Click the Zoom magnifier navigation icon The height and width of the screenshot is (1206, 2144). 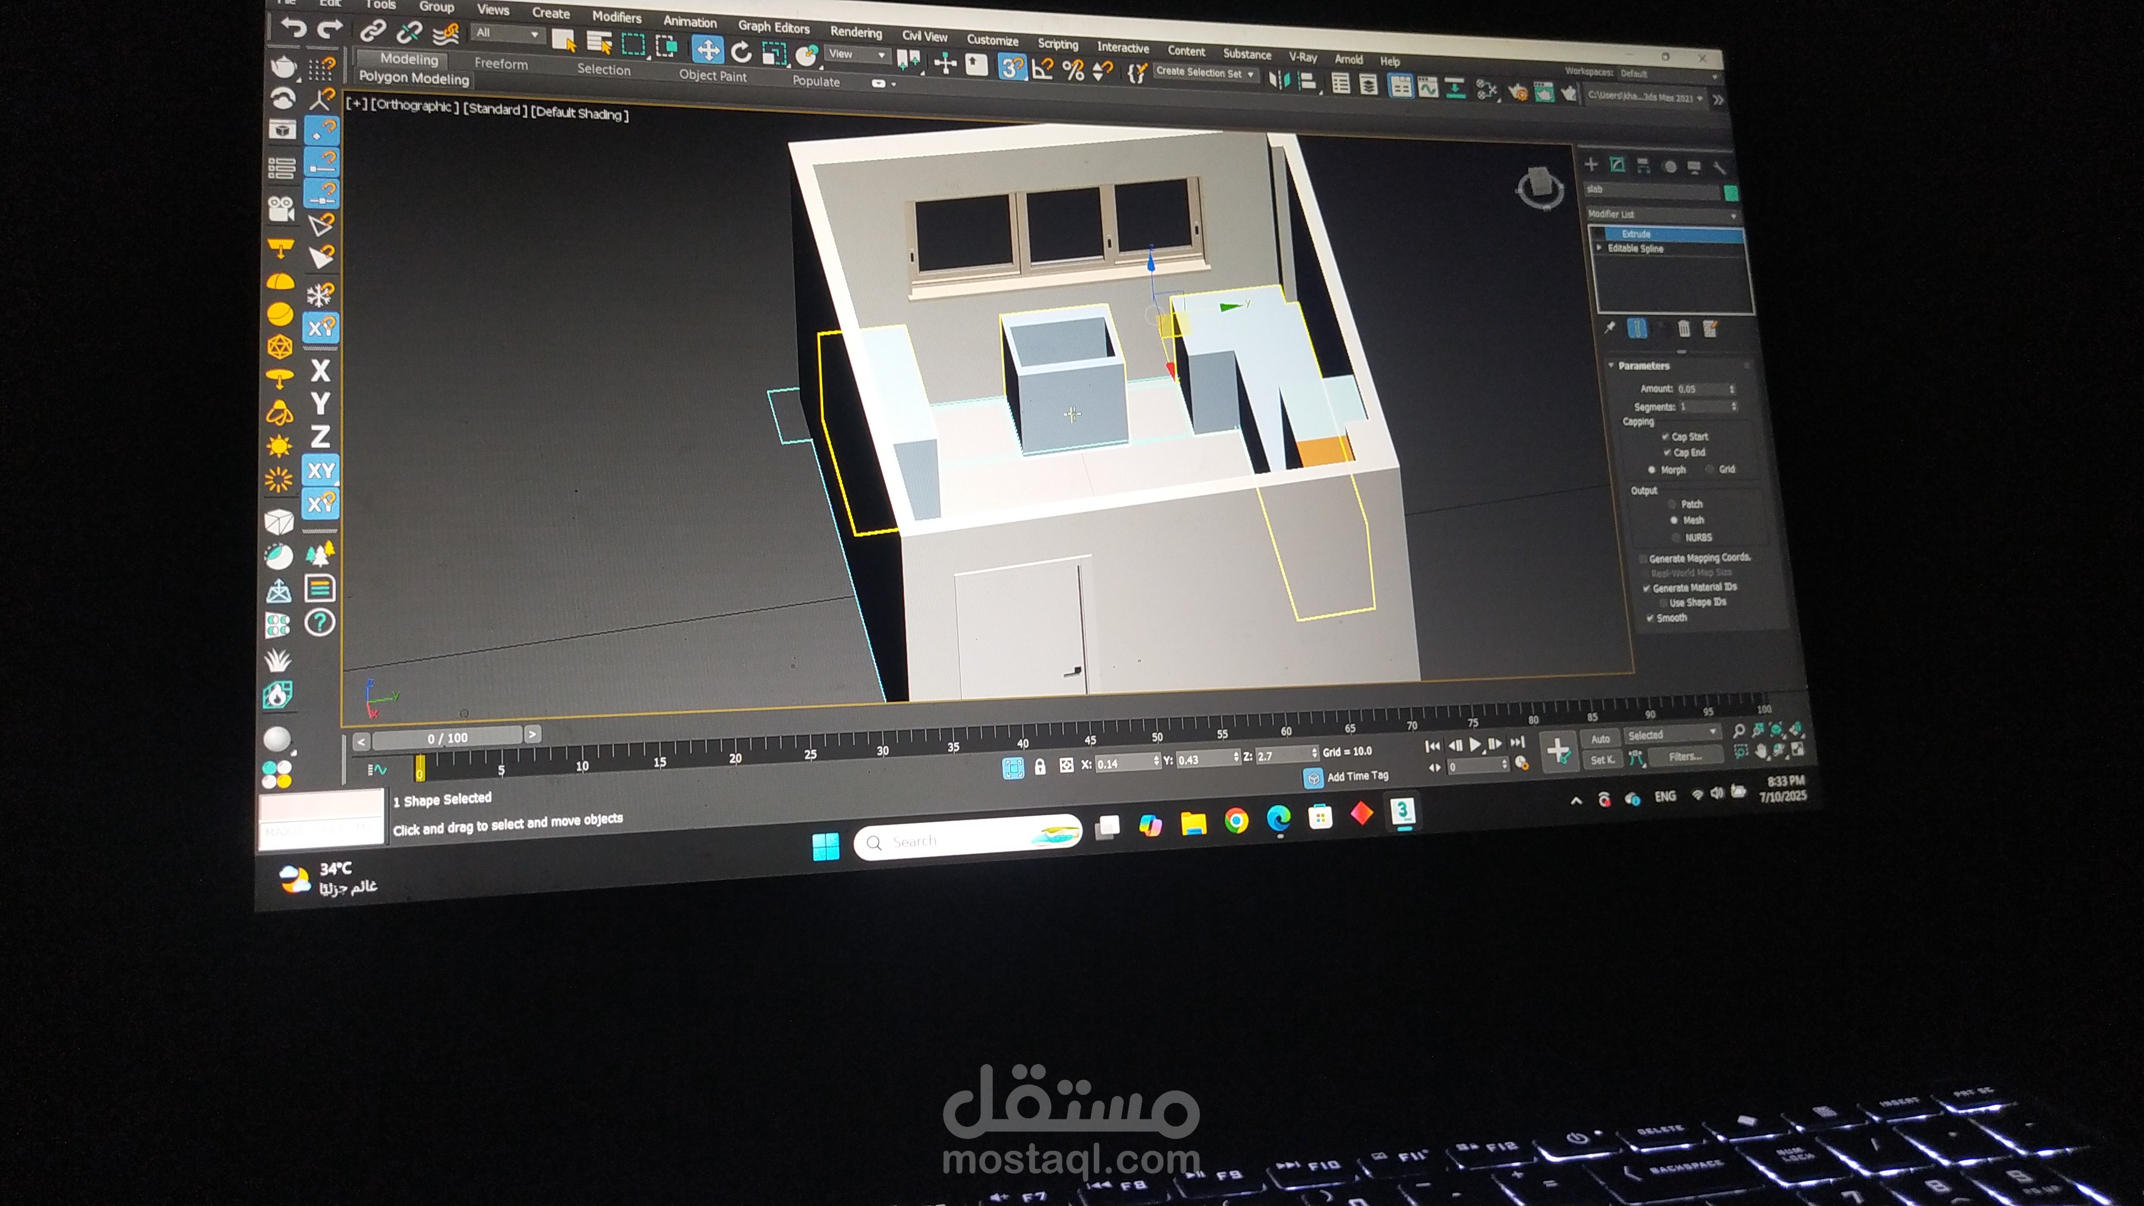1739,731
